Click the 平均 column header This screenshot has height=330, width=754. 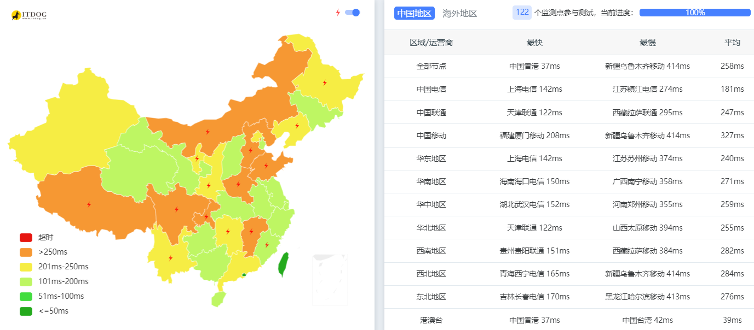(732, 43)
